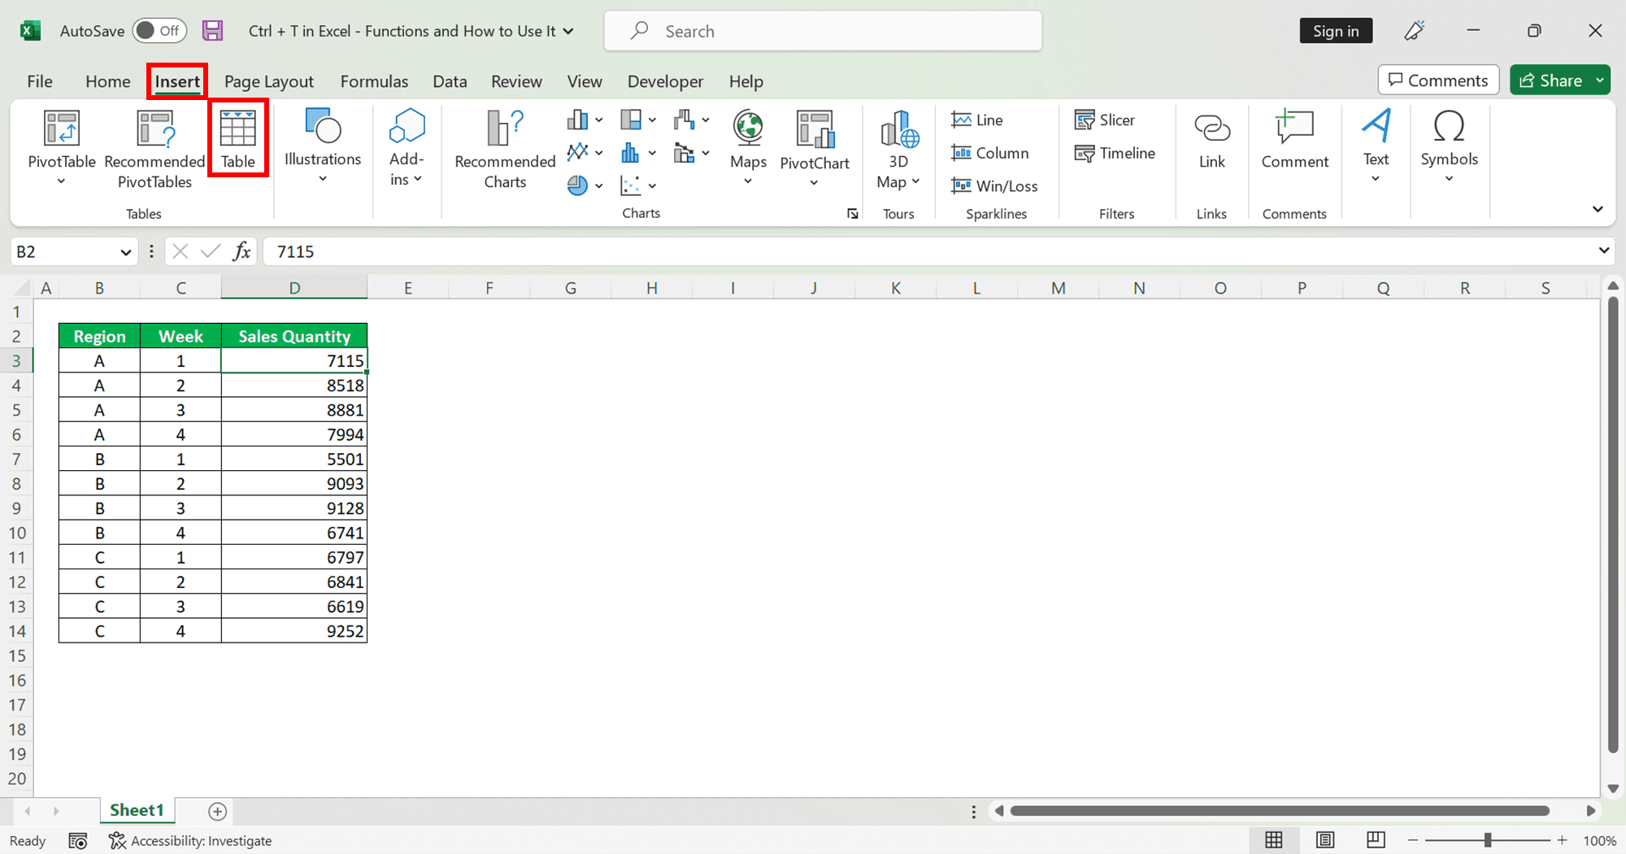Open the Illustrations gallery

pos(323,146)
